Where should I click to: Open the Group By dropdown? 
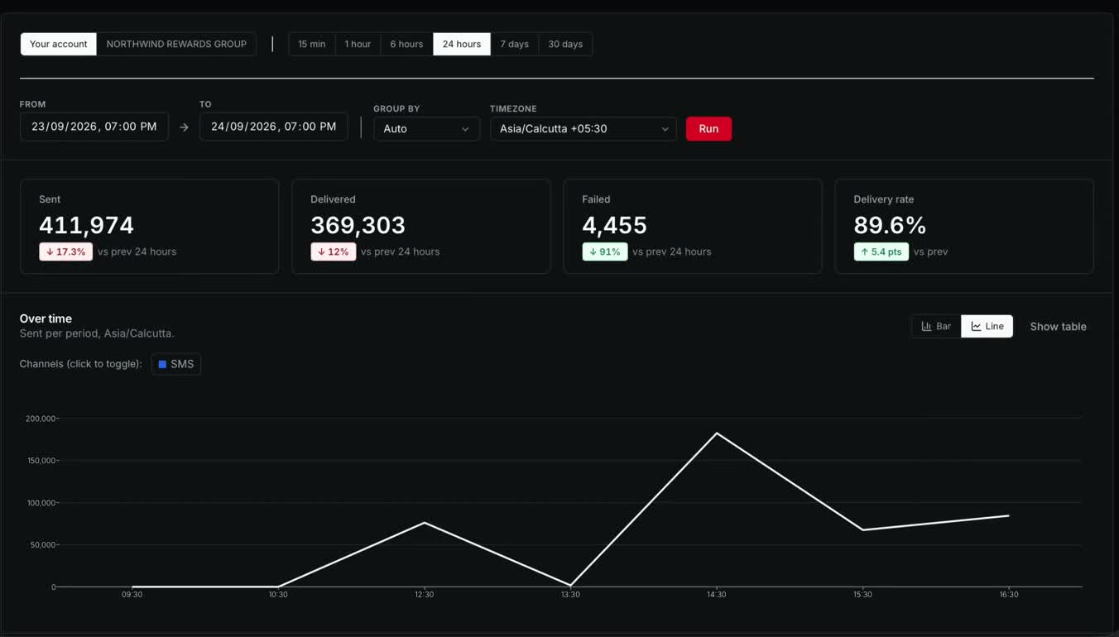click(x=426, y=128)
